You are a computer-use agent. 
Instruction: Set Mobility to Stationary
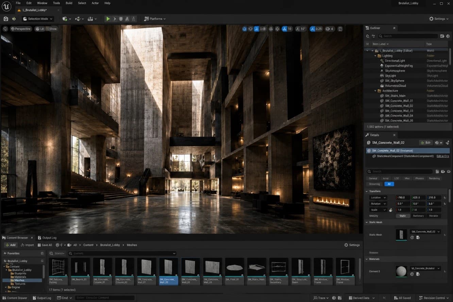pos(418,216)
